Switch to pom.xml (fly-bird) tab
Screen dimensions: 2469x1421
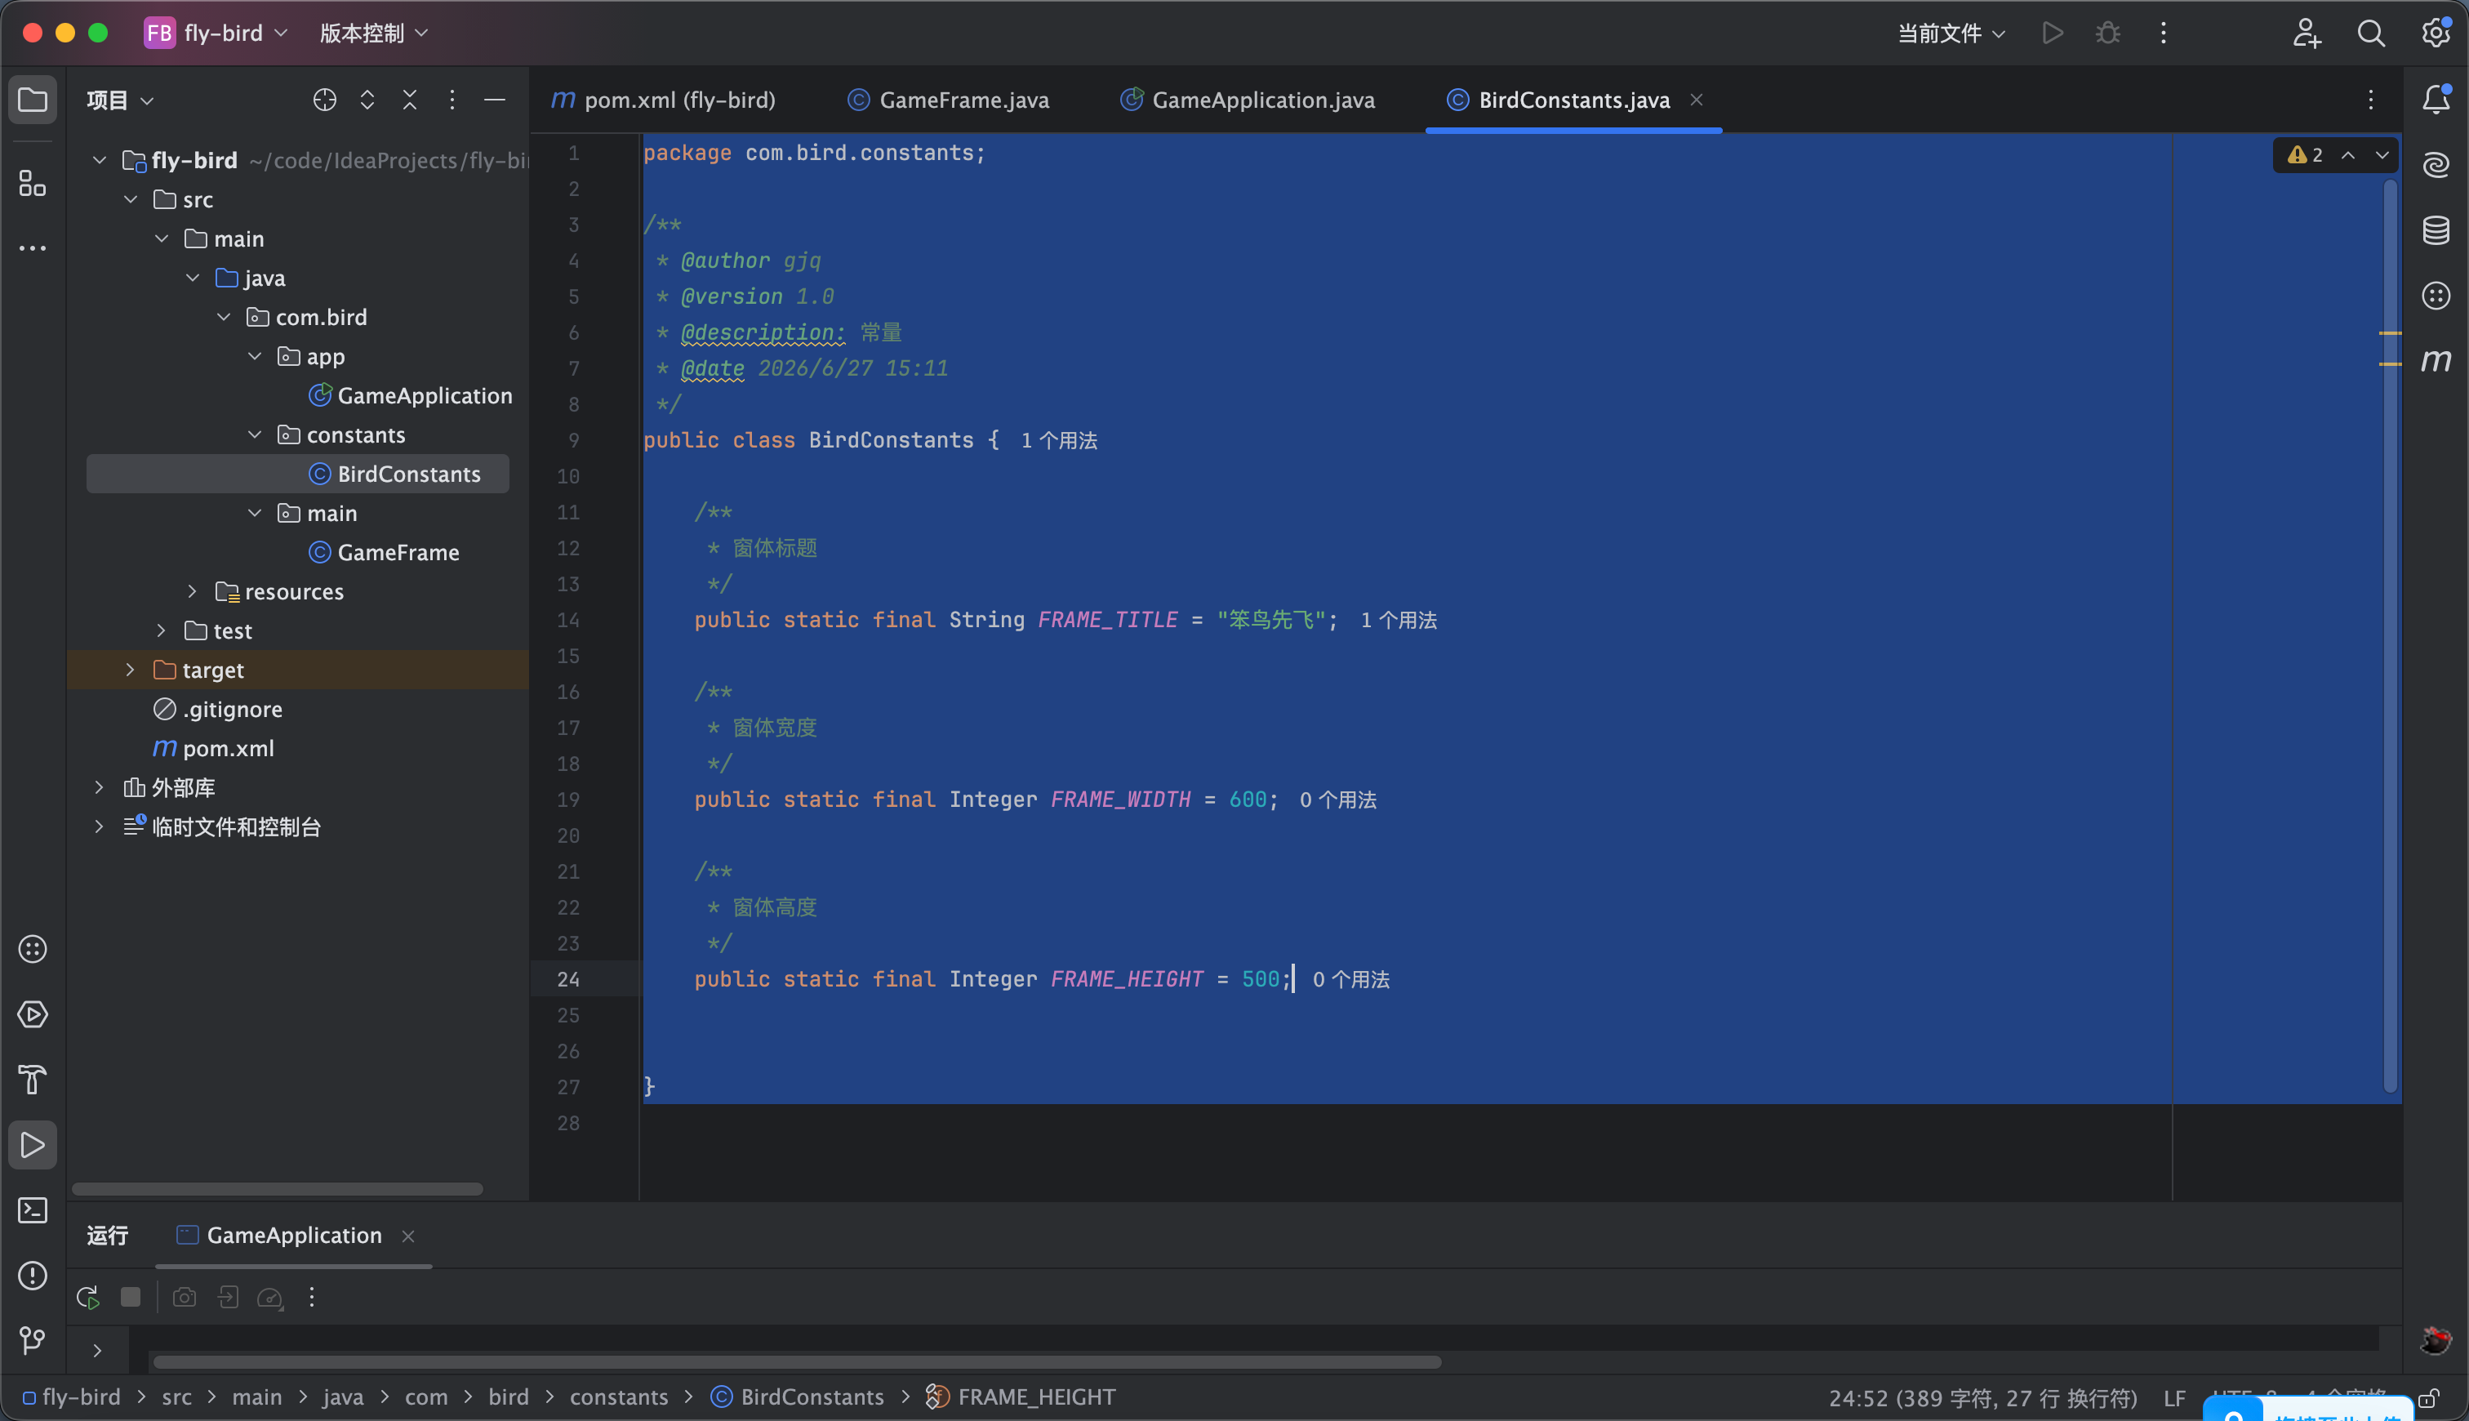(x=665, y=100)
